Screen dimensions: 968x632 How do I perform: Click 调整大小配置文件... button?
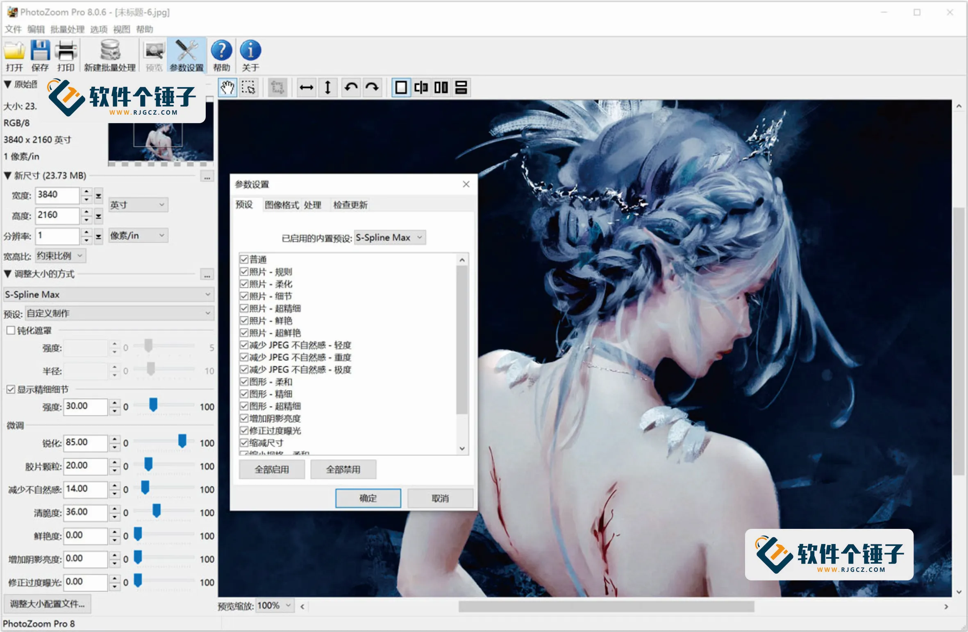[x=47, y=604]
